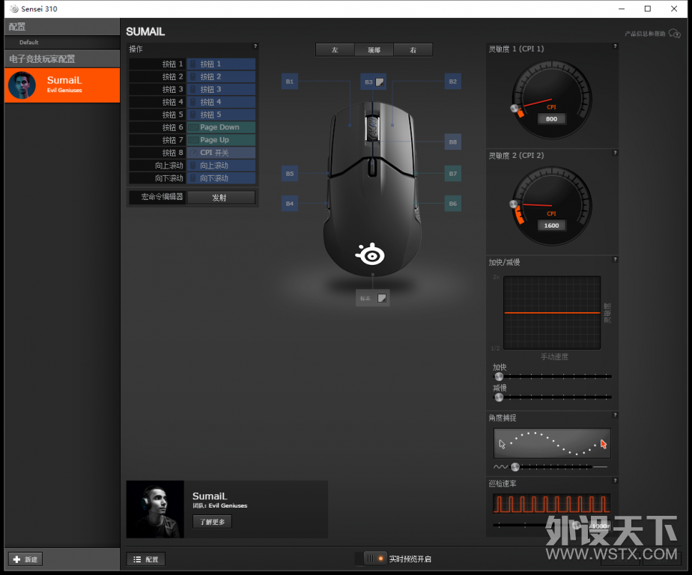Open the help tip for 角度捕捉
The height and width of the screenshot is (575, 692).
[x=615, y=416]
